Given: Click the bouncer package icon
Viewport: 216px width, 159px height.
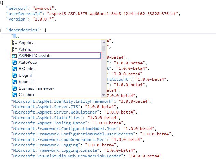Looking at the screenshot, I should 14,82.
